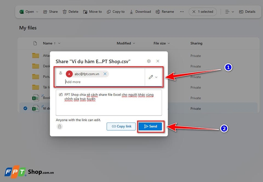This screenshot has height=182, width=263.
Task: Click the Send button
Action: pos(150,126)
